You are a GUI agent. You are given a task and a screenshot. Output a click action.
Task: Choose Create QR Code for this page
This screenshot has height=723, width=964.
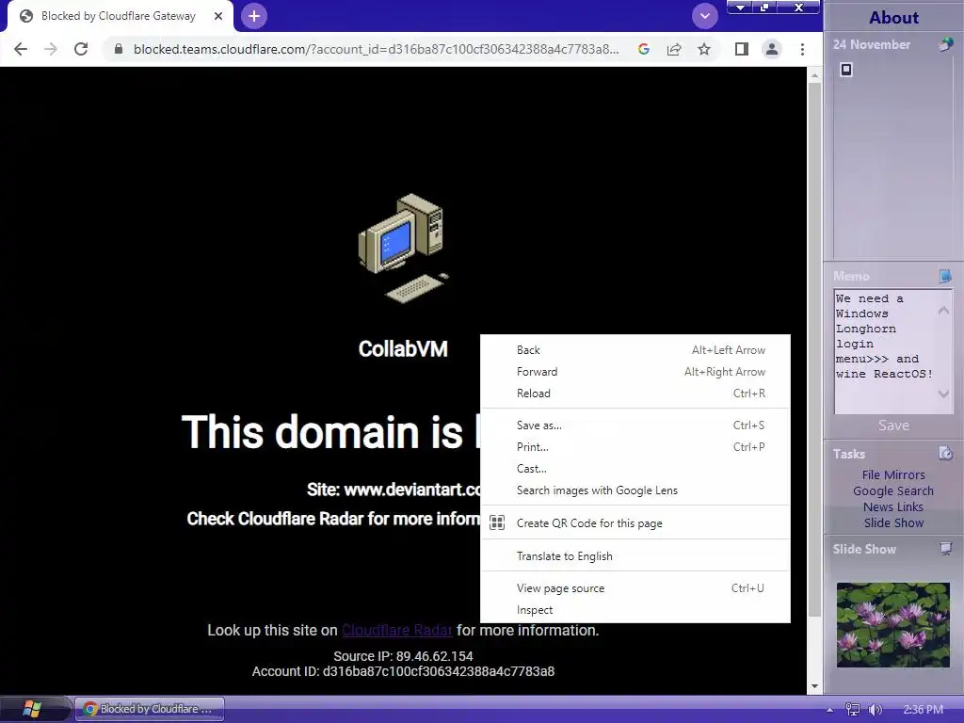click(635, 522)
